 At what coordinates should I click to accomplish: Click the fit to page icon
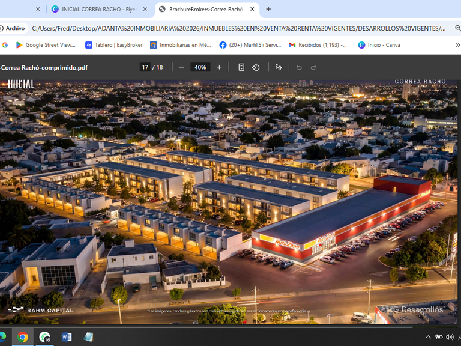click(x=241, y=67)
